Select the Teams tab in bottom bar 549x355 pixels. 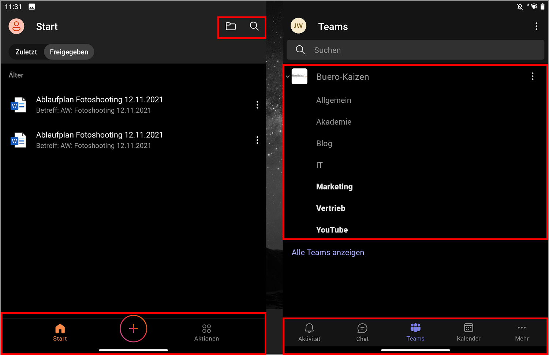[x=415, y=332]
